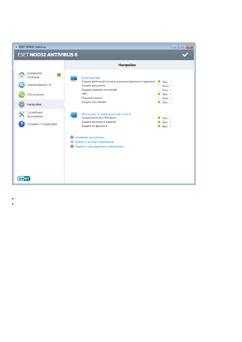Click the gear icon beside Перейти к расширенным параметрам
The width and height of the screenshot is (242, 342).
(72, 146)
